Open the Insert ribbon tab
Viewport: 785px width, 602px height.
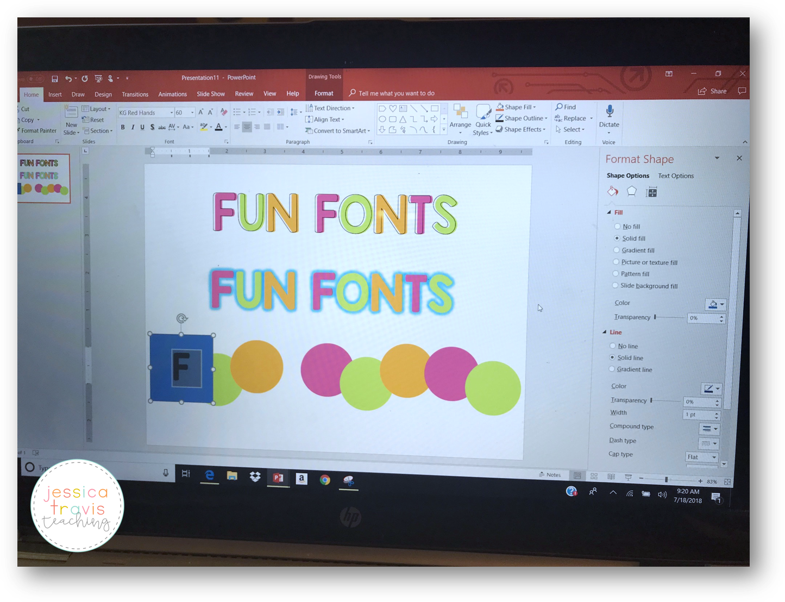55,95
